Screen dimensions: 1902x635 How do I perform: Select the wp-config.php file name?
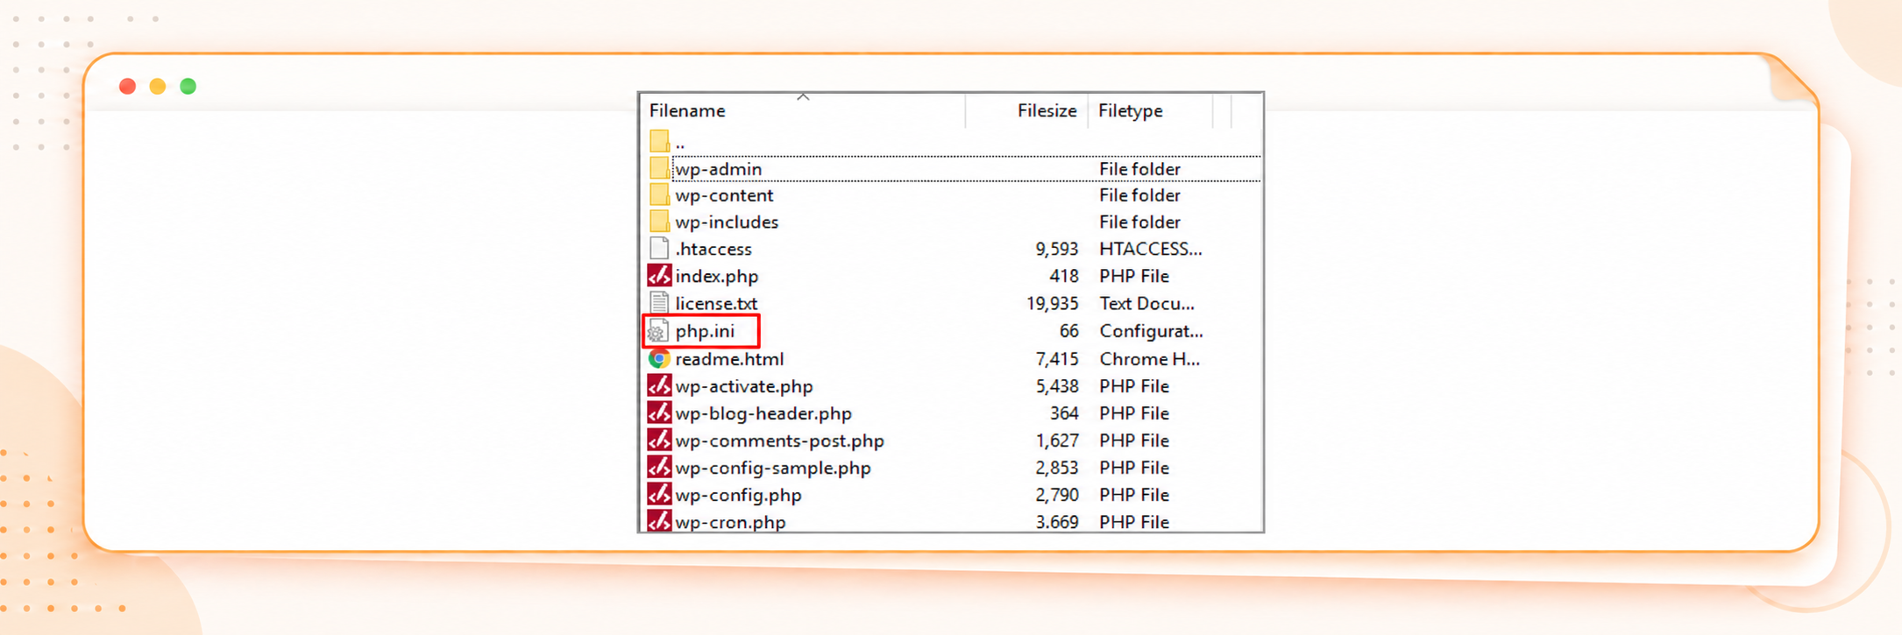738,495
